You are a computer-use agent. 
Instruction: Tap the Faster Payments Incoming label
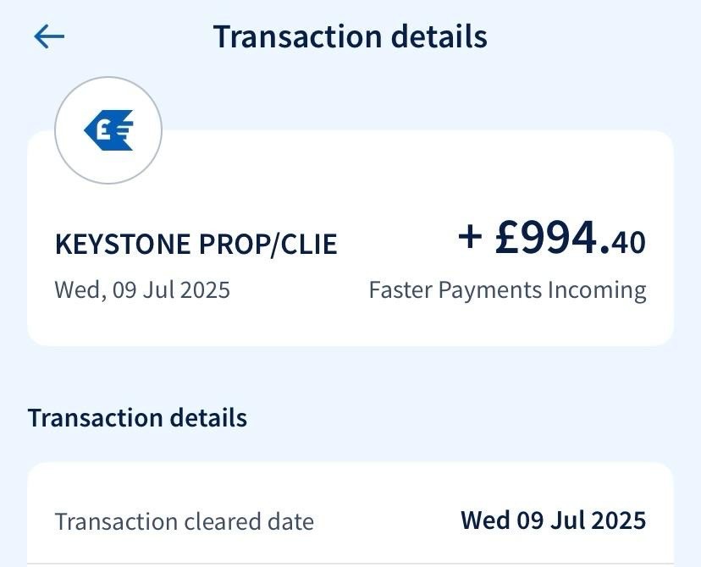[x=507, y=290]
